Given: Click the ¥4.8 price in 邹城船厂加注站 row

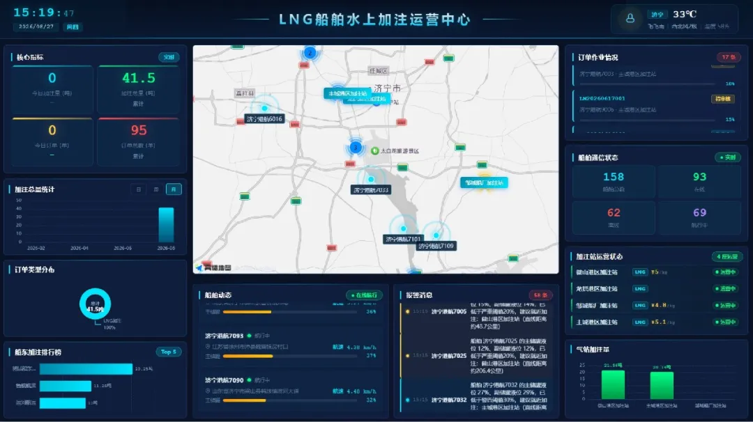Looking at the screenshot, I should [662, 305].
